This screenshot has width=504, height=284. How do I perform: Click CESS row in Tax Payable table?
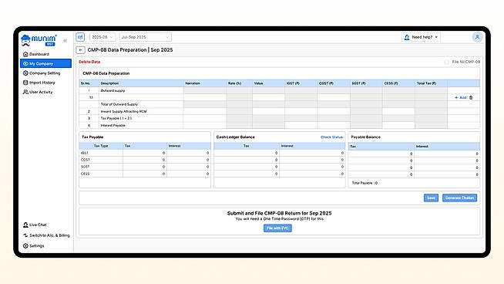tap(145, 174)
